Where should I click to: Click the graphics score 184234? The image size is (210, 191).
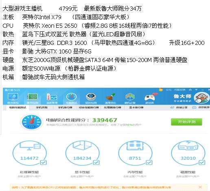[x=82, y=158]
